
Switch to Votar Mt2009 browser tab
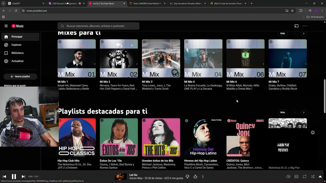(147, 4)
